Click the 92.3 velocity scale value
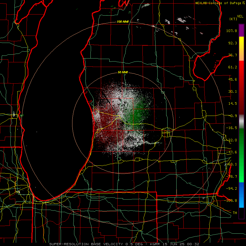 pyautogui.click(x=233, y=43)
